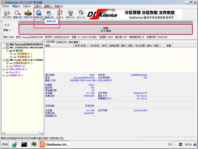Select the 空闲 111.8GB free space bar
The width and height of the screenshot is (198, 149).
click(106, 29)
